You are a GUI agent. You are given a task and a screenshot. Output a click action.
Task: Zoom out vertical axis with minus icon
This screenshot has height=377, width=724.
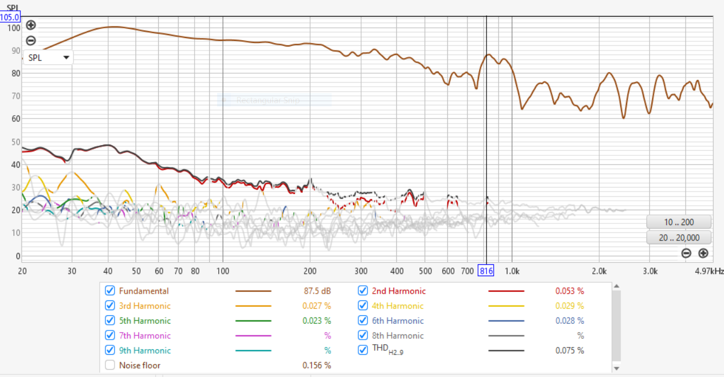pos(31,41)
